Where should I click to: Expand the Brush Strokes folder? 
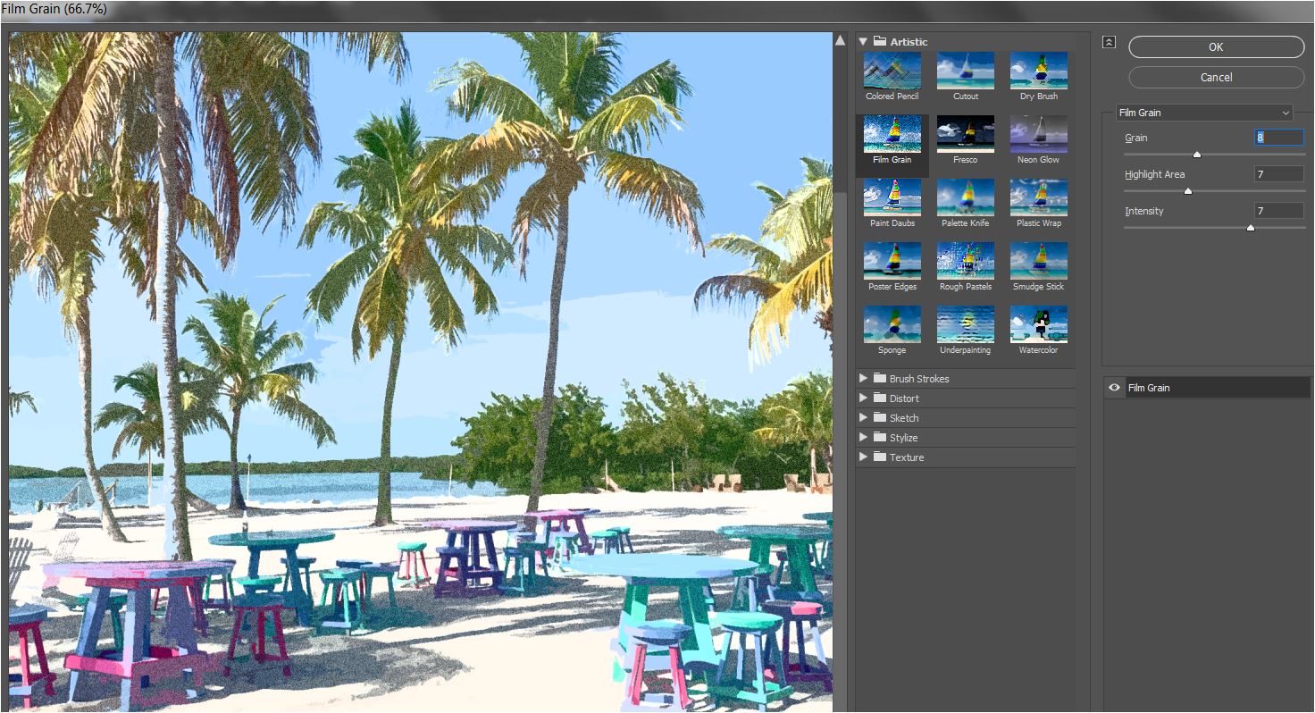(863, 379)
